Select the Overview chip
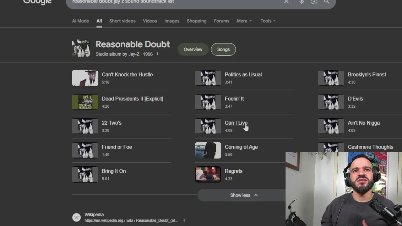402x226 pixels. click(x=193, y=49)
